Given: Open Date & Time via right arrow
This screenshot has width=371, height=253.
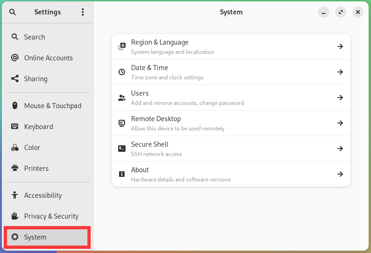Looking at the screenshot, I should [340, 72].
